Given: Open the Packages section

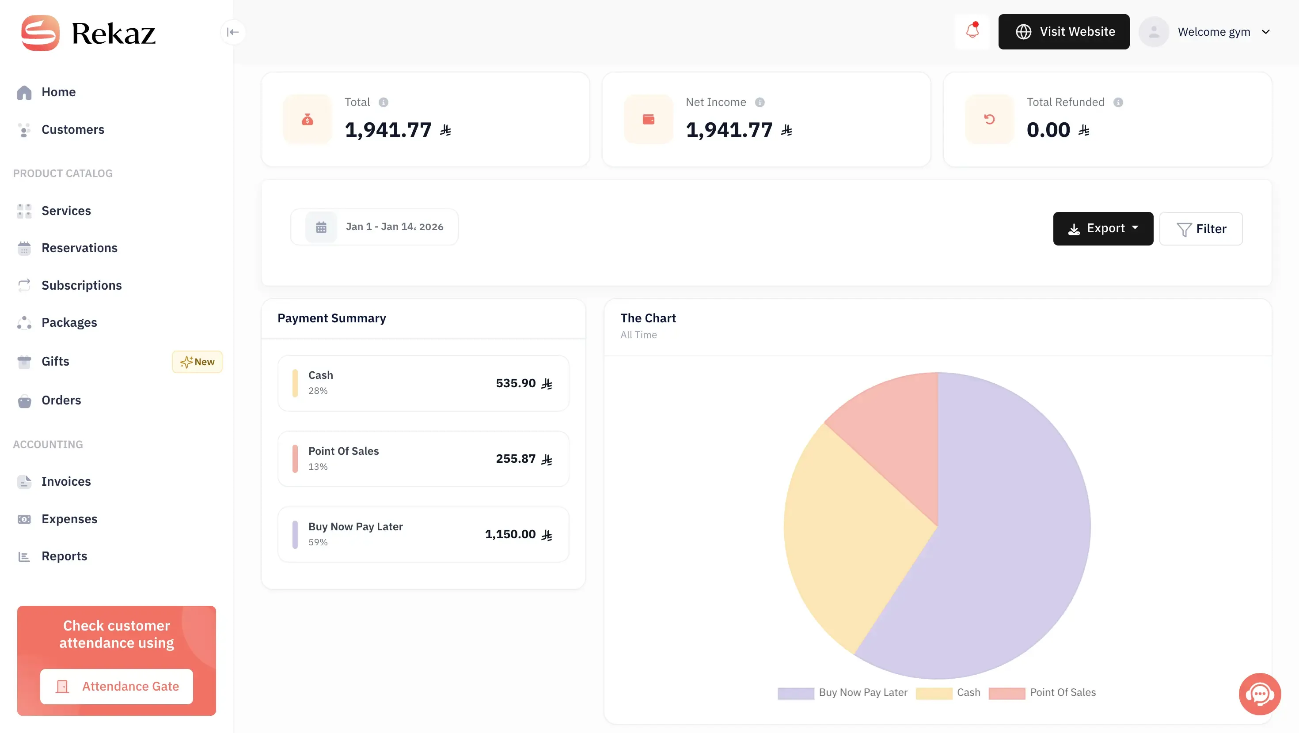Looking at the screenshot, I should click(69, 323).
